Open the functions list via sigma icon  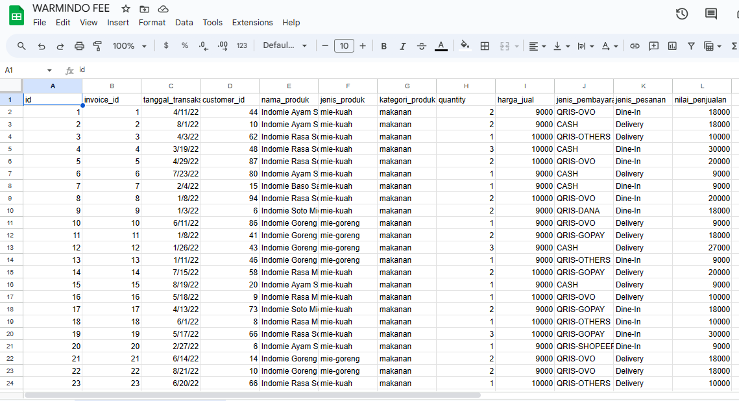click(734, 46)
